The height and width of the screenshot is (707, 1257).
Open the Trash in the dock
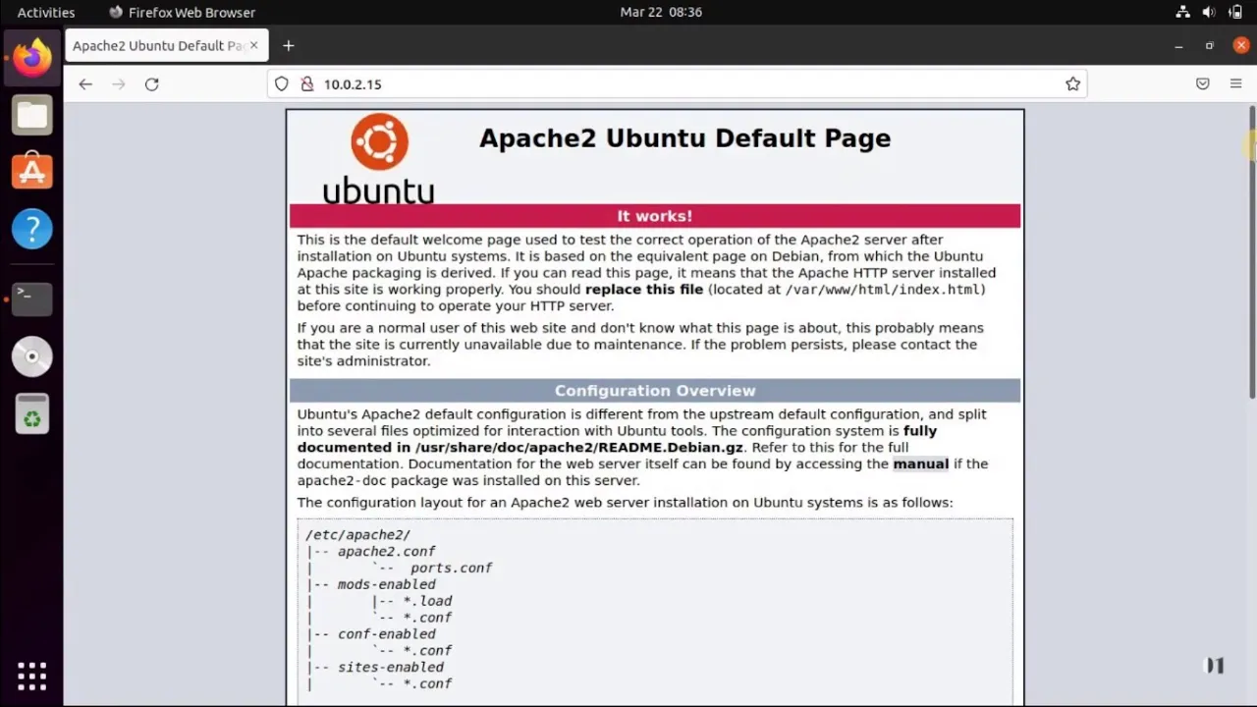[x=32, y=413]
